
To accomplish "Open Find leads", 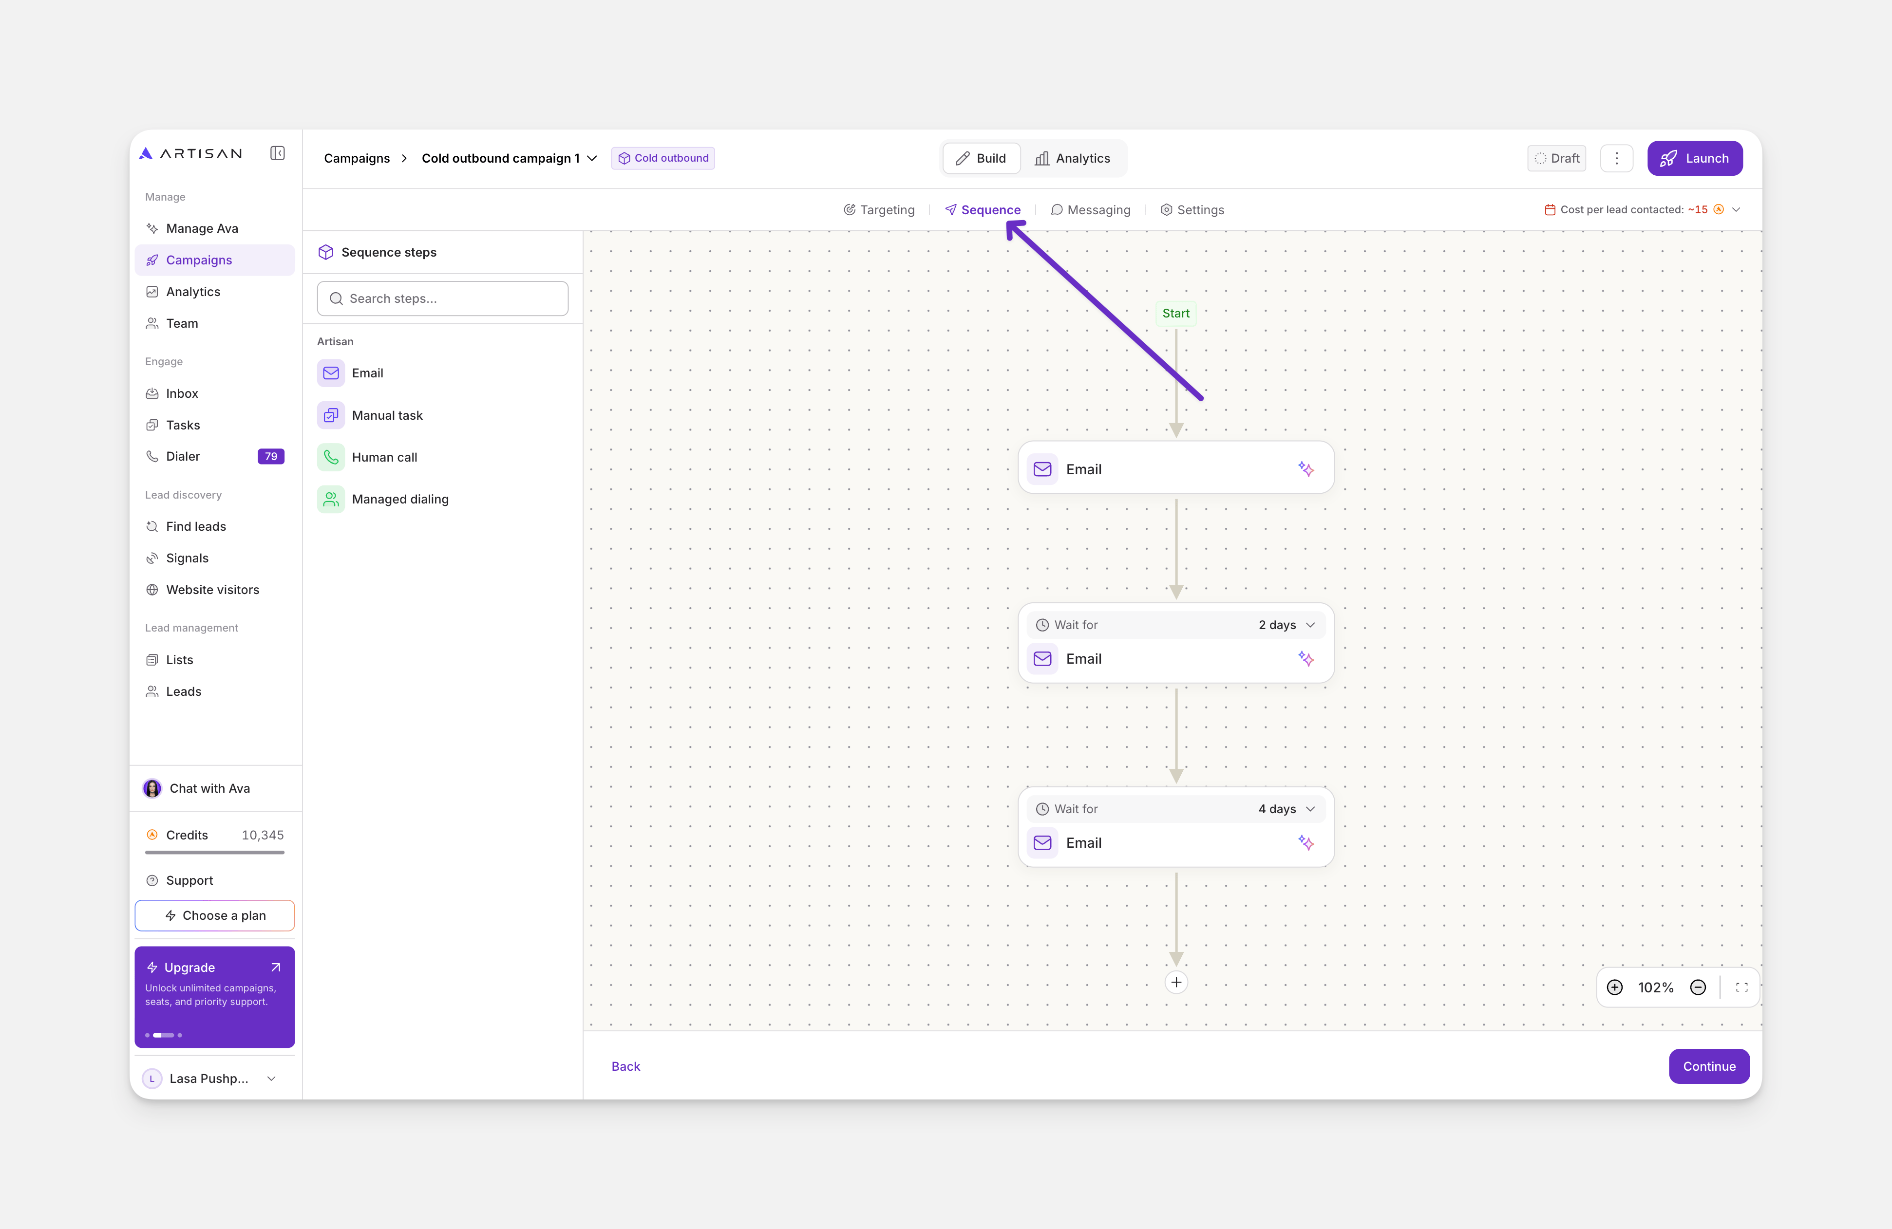I will pyautogui.click(x=215, y=527).
